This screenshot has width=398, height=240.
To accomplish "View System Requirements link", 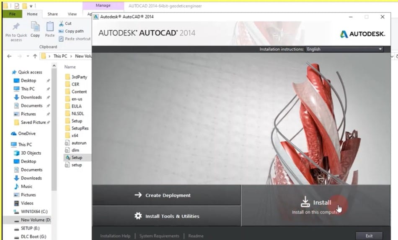I will 159,236.
